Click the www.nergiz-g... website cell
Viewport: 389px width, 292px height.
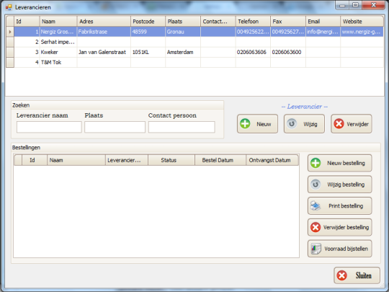(362, 32)
